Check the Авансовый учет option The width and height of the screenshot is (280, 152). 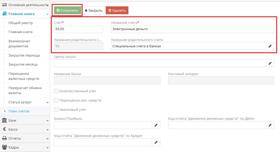(56, 109)
